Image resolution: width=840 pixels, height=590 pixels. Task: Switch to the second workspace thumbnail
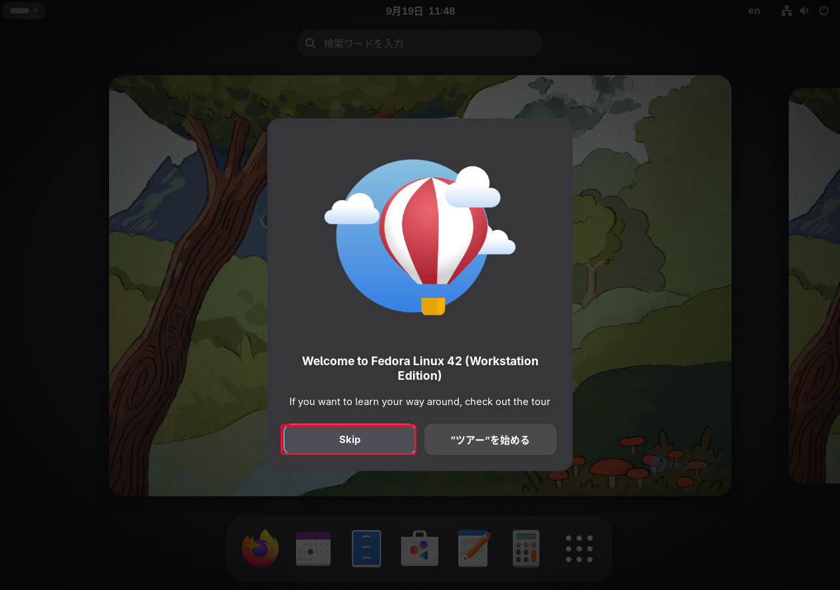tap(815, 285)
